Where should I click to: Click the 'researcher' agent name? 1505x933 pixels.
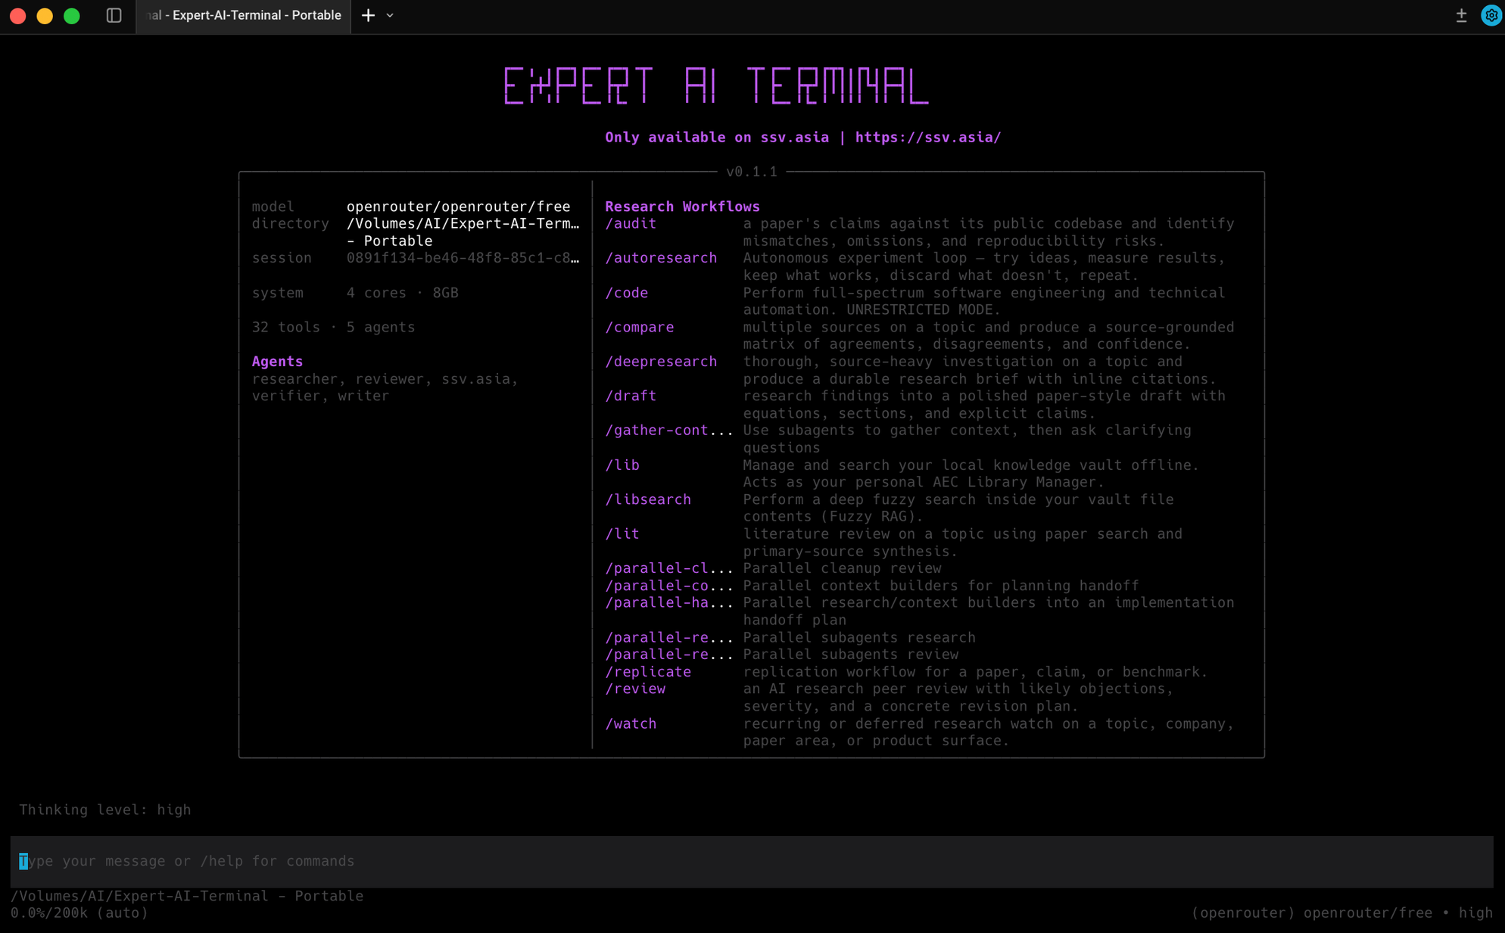coord(294,379)
